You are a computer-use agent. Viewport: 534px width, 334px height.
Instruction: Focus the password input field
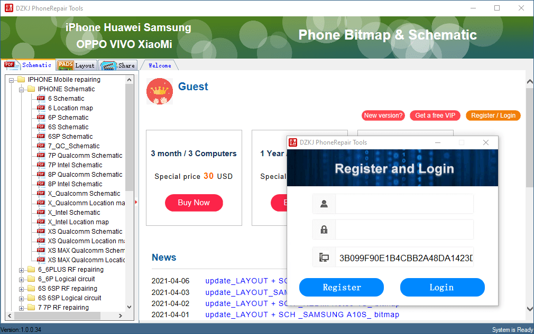click(404, 230)
